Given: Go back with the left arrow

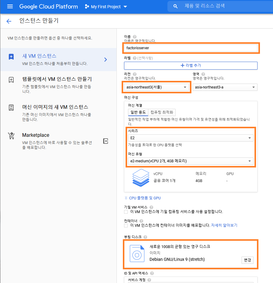Looking at the screenshot, I should coord(9,21).
